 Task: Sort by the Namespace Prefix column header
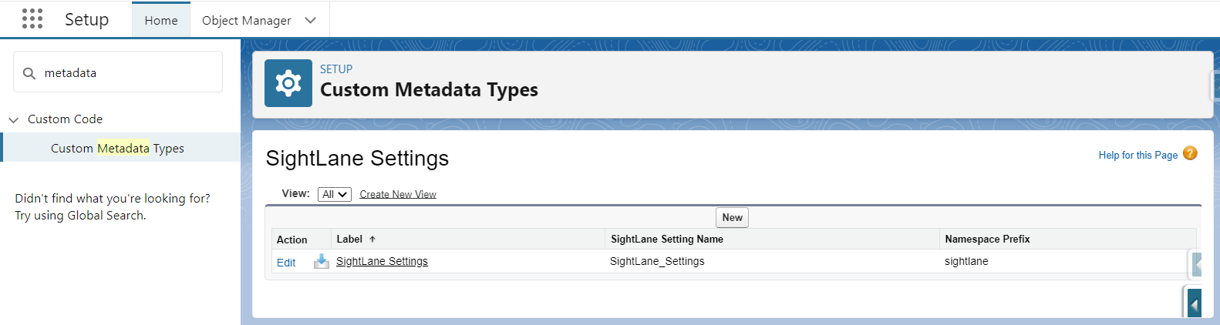987,239
